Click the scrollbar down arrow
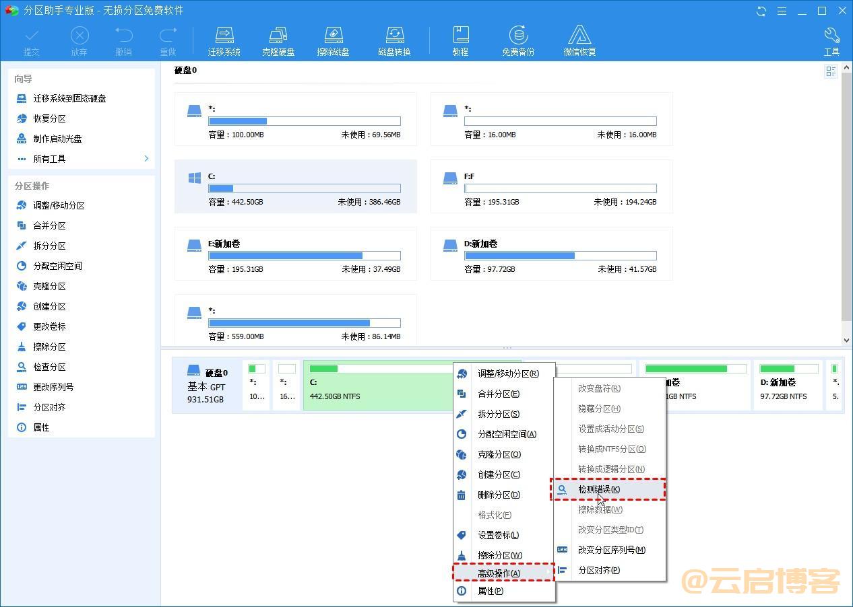The image size is (853, 607). [847, 341]
